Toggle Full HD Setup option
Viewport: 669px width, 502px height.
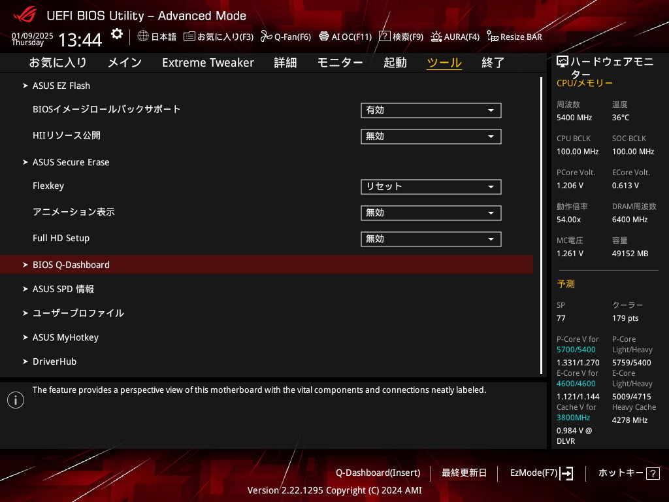coord(431,239)
